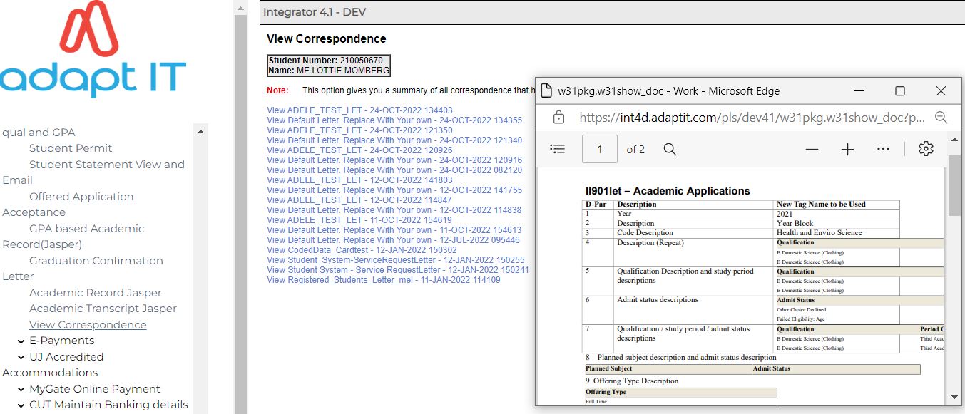
Task: Open the PDF table of contents icon
Action: pyautogui.click(x=558, y=149)
